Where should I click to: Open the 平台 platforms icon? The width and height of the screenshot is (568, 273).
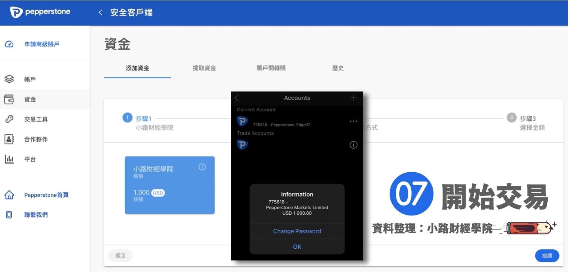[9, 159]
